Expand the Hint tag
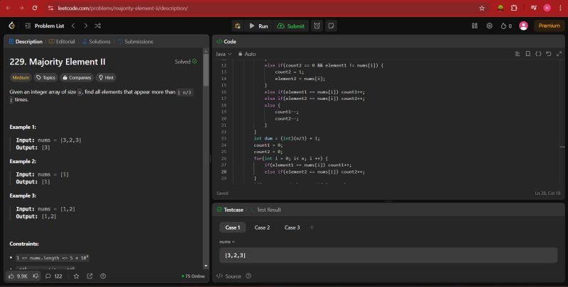This screenshot has width=568, height=287. click(x=106, y=77)
